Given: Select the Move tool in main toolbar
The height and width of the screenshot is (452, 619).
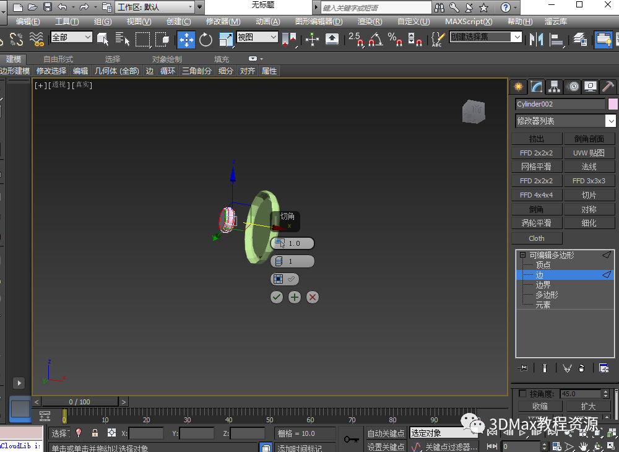Looking at the screenshot, I should point(186,40).
